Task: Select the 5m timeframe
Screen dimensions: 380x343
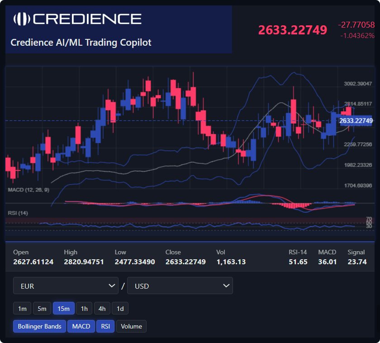Action: 42,309
